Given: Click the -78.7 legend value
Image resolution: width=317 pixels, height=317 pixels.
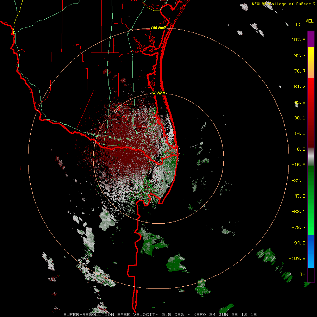Looking at the screenshot, I should 298,228.
